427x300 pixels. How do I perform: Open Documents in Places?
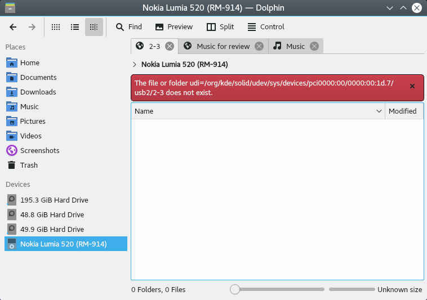[66, 78]
